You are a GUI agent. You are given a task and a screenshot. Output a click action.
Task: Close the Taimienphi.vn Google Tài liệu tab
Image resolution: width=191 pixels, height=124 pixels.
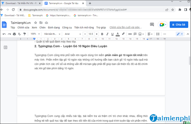click(x=83, y=3)
